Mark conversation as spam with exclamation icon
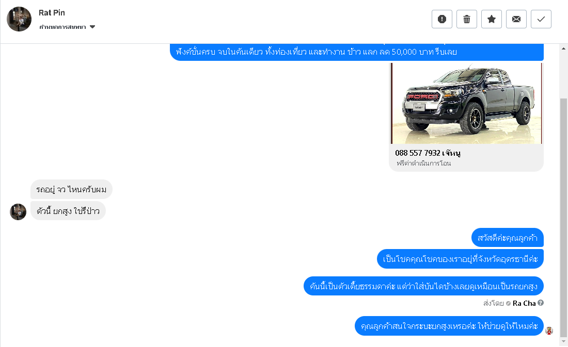The width and height of the screenshot is (568, 347). pos(441,19)
